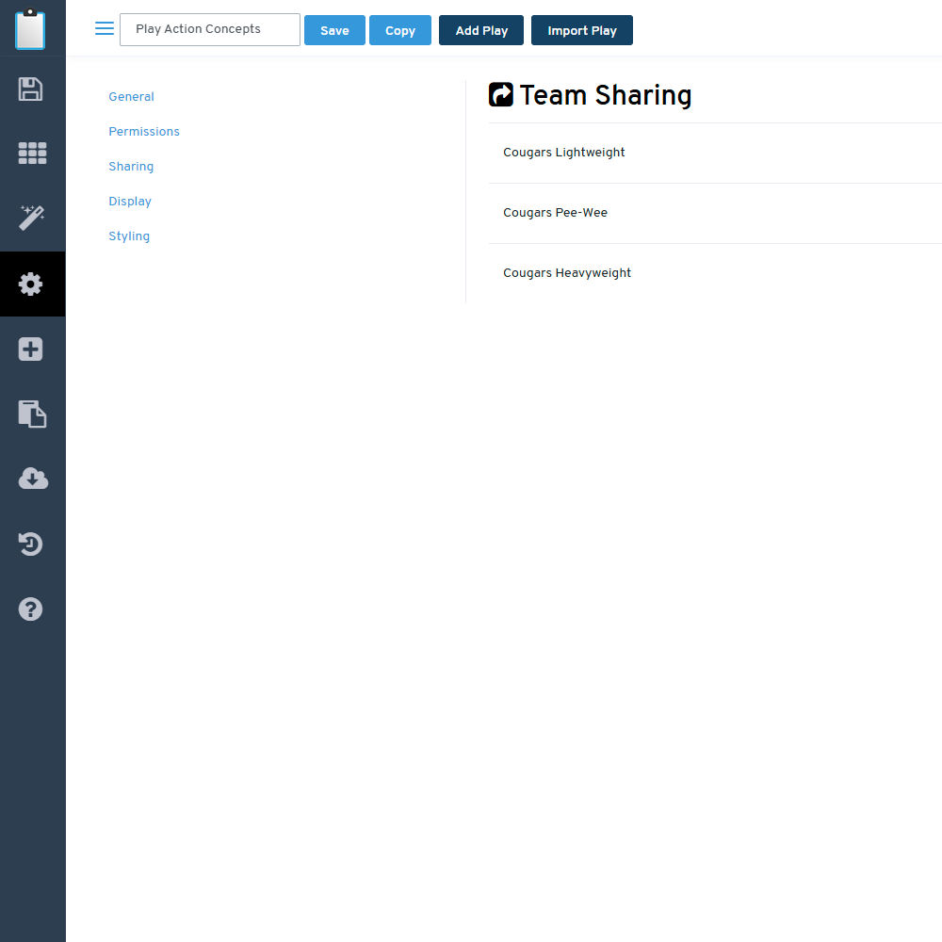942x942 pixels.
Task: Click the clipboard logo icon
Action: (x=30, y=29)
